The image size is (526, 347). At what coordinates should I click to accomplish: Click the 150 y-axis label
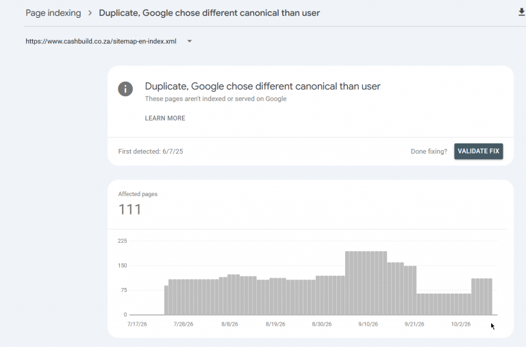[x=123, y=265]
